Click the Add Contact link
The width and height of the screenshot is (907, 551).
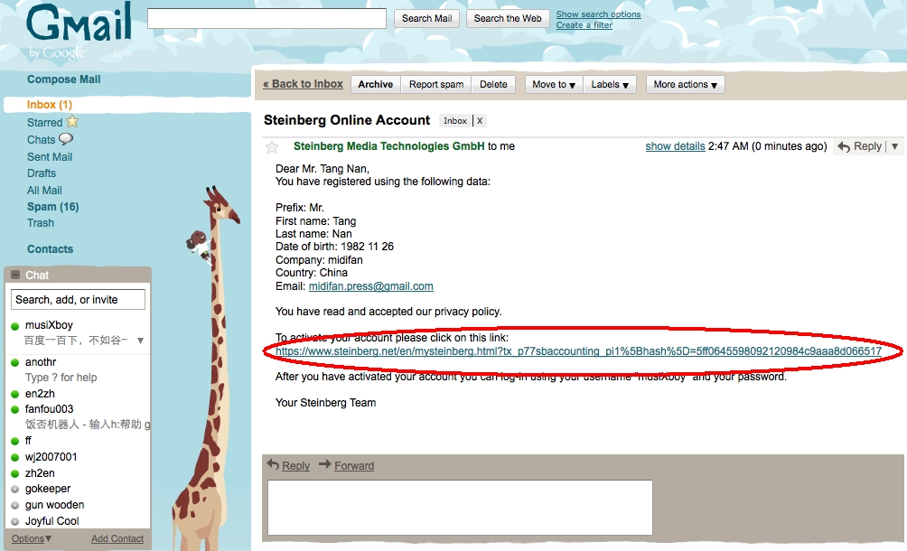coord(117,538)
